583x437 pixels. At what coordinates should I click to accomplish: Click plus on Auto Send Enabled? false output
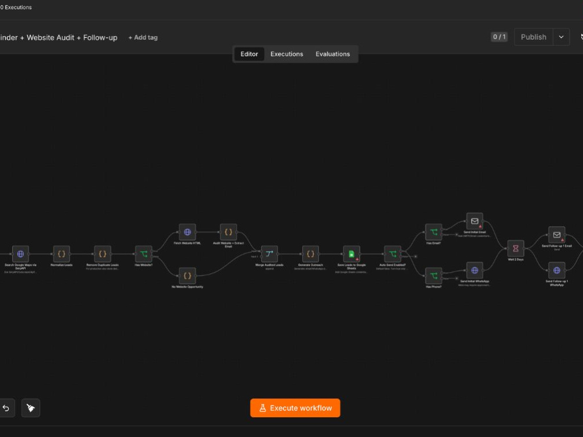pyautogui.click(x=416, y=256)
